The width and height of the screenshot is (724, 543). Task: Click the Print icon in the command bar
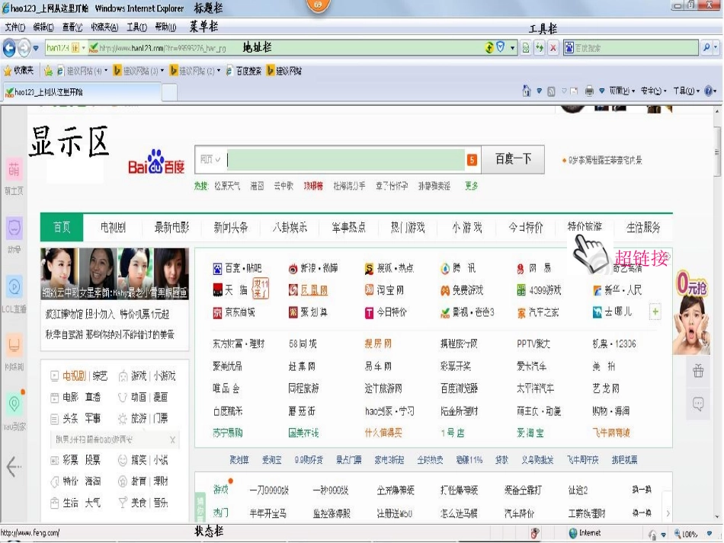[x=589, y=91]
